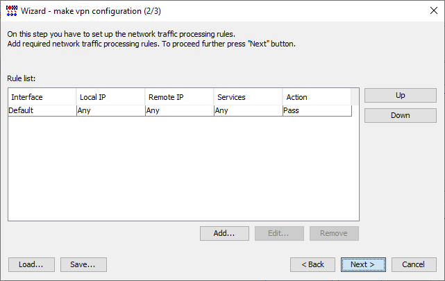445x281 pixels.
Task: Click empty area of the rule list
Action: click(183, 169)
